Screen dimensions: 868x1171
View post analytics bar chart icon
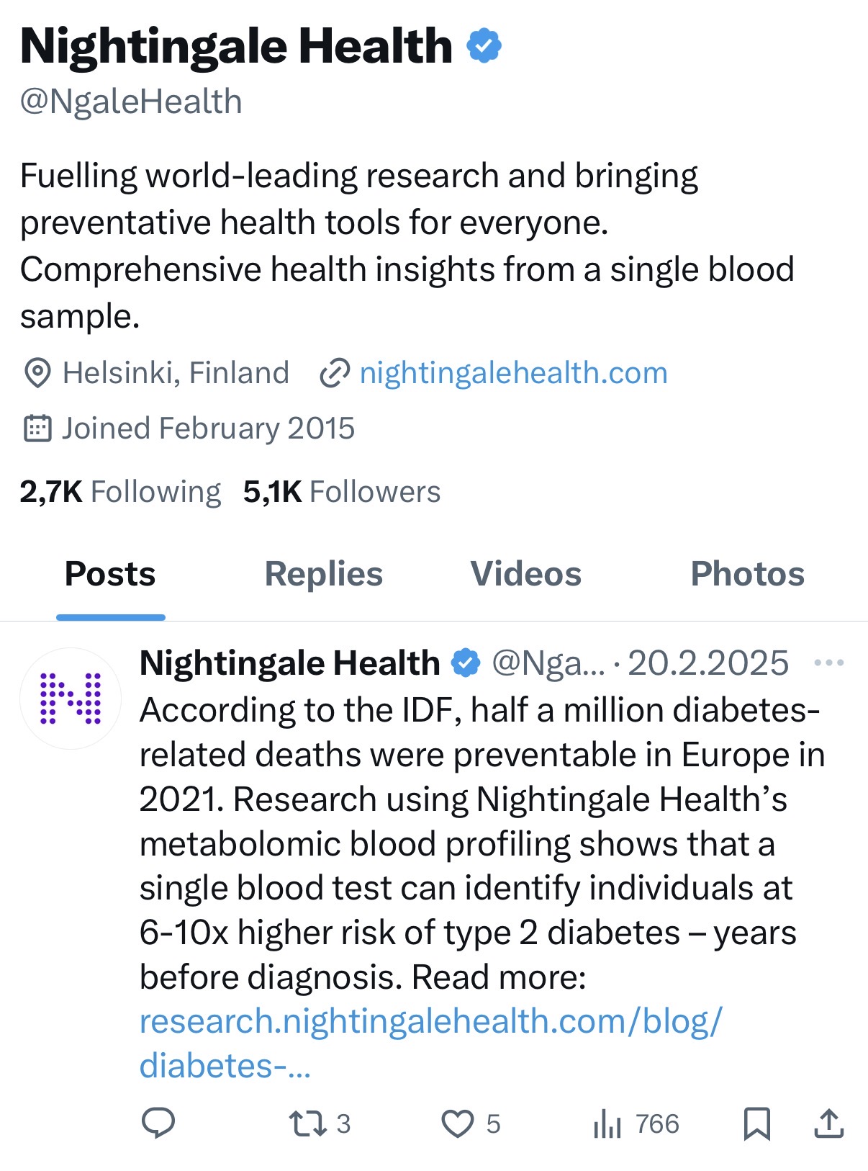point(607,1123)
